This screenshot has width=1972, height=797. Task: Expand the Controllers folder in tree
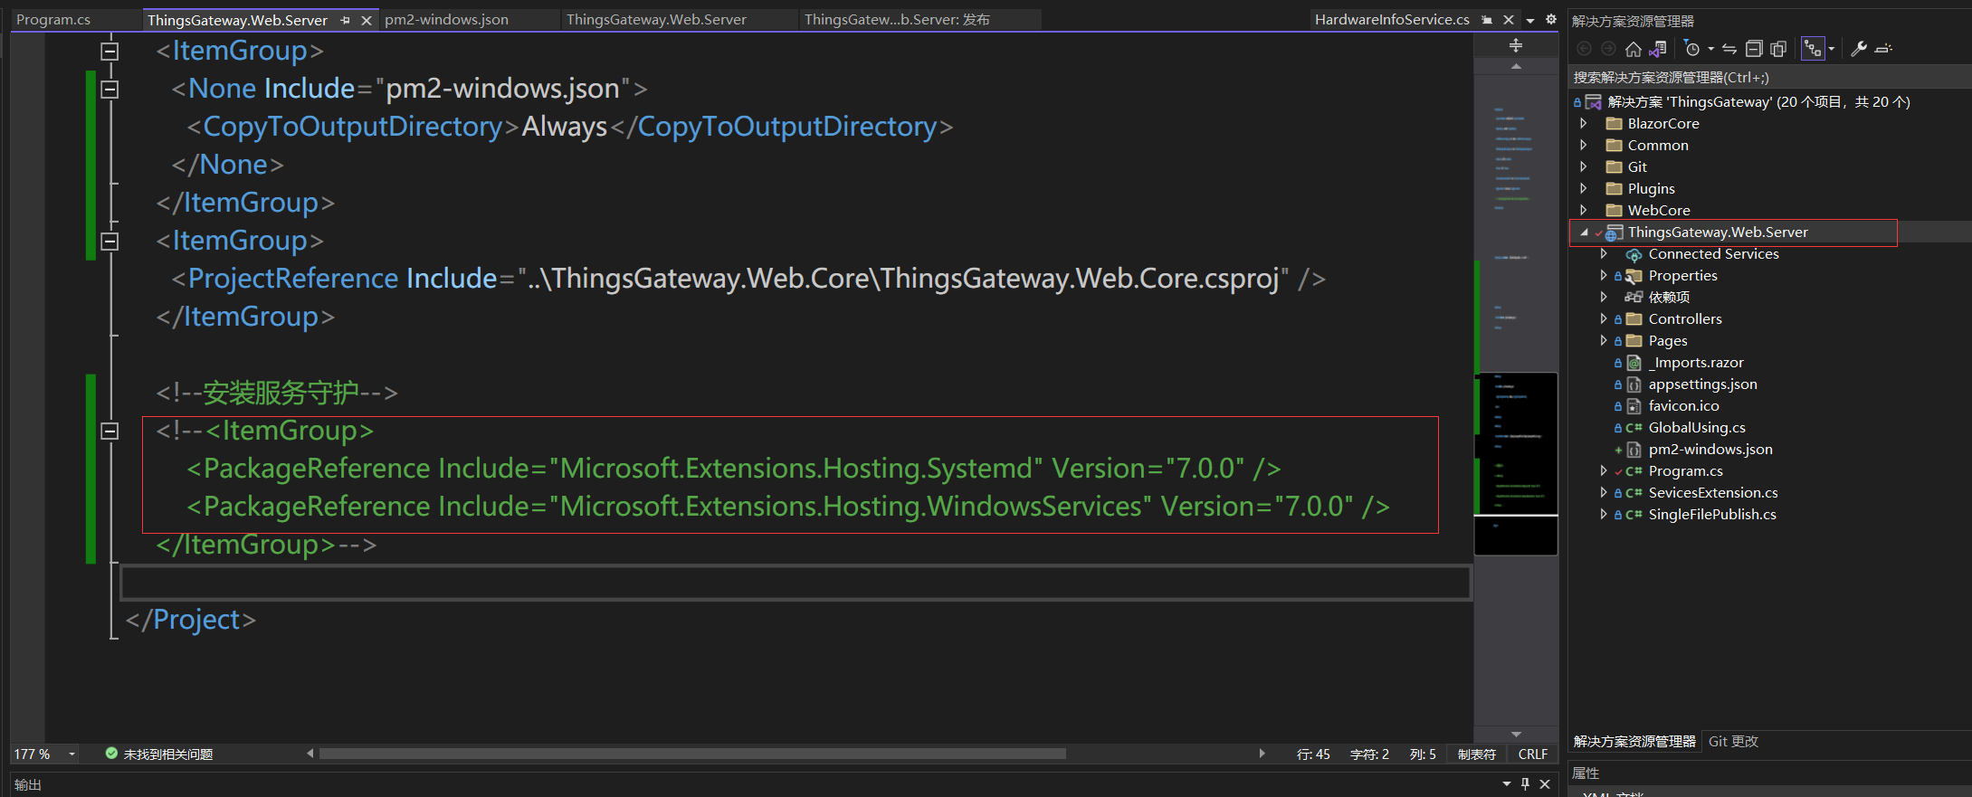click(x=1603, y=318)
